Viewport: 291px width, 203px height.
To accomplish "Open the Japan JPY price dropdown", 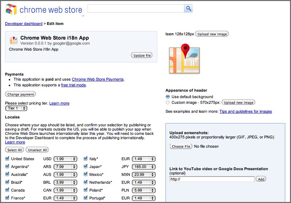I will [x=144, y=167].
